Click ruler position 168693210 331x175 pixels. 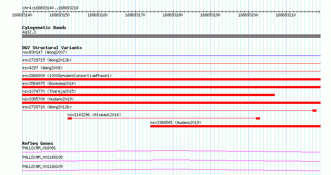pyautogui.click(x=286, y=15)
